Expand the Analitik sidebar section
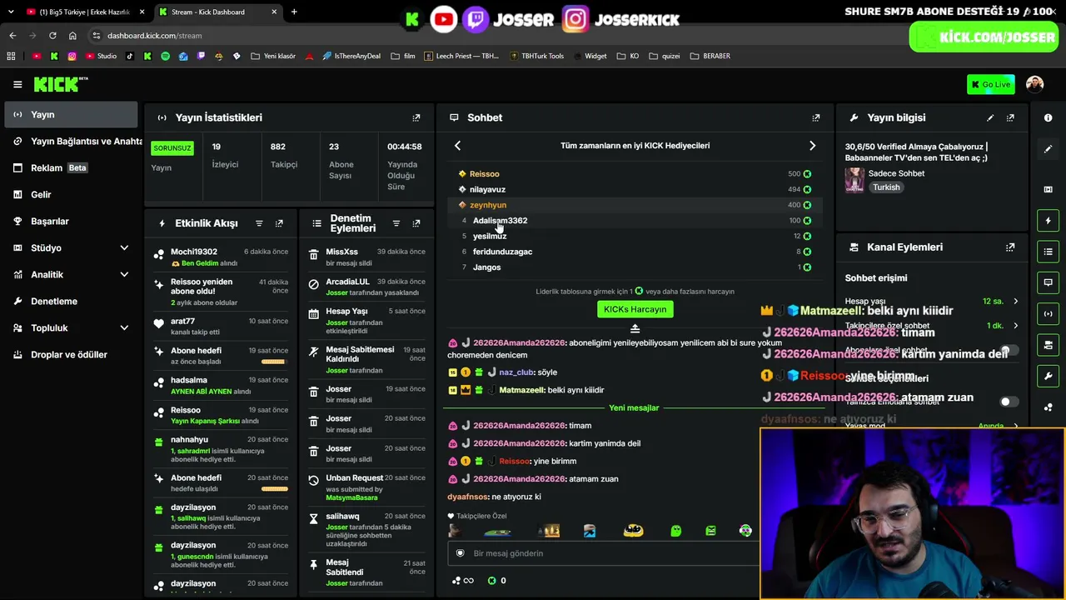The image size is (1066, 600). click(x=124, y=274)
